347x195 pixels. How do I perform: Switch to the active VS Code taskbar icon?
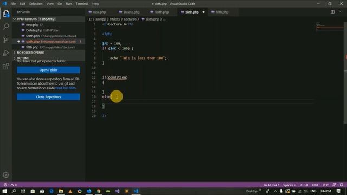coord(136,191)
